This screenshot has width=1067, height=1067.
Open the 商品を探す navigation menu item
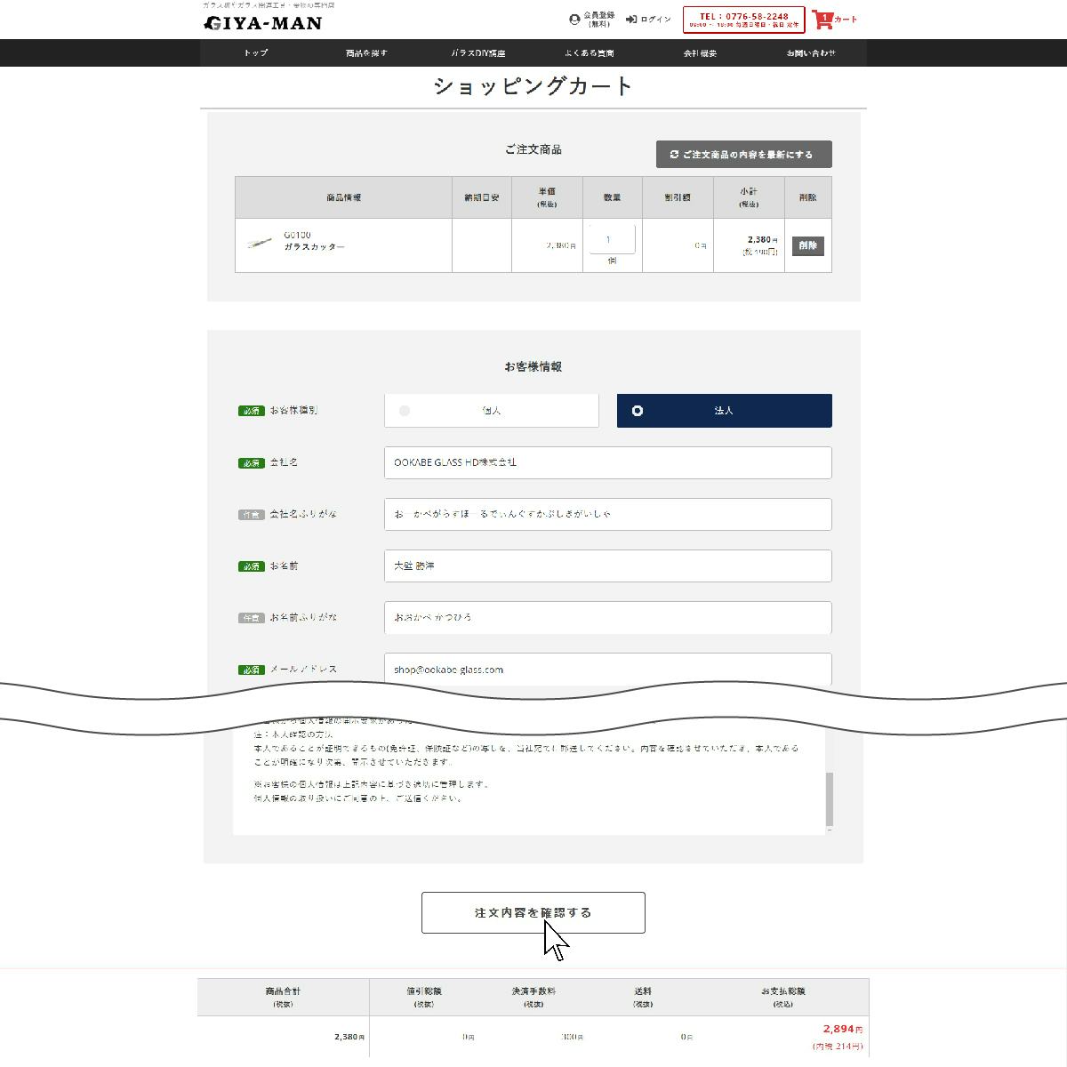pos(366,53)
